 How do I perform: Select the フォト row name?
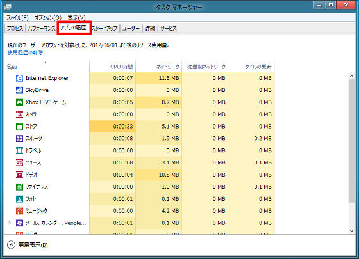tap(31, 199)
